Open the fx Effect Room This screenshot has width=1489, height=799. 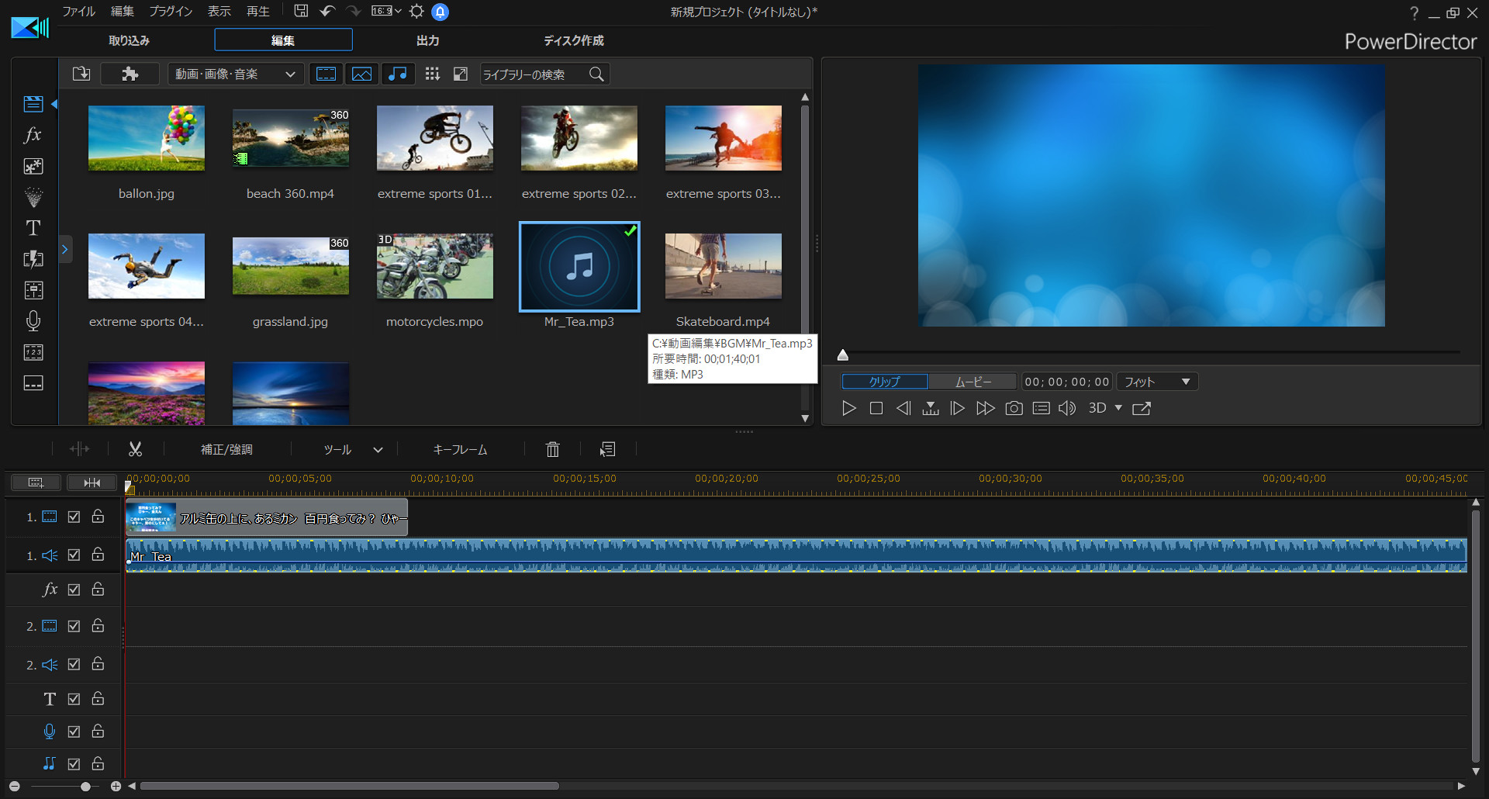(33, 135)
